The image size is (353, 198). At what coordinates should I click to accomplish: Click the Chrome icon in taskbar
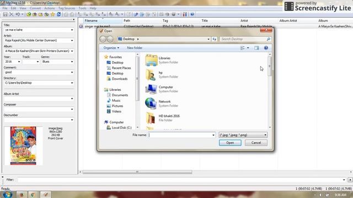pos(33,195)
